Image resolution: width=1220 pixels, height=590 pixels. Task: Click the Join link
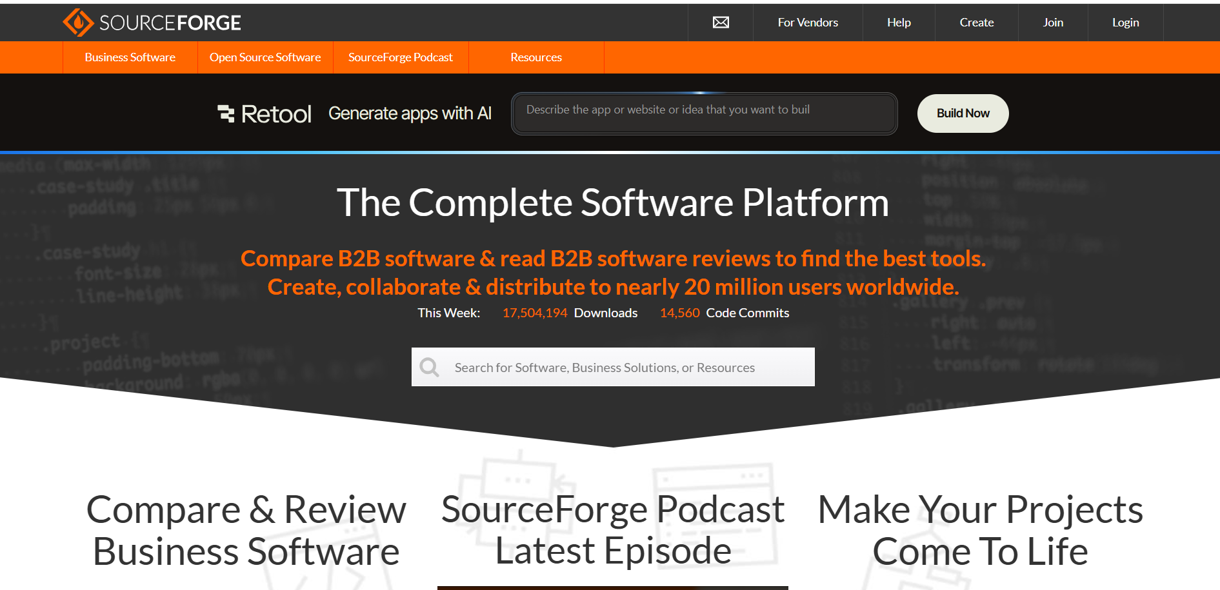click(1053, 23)
